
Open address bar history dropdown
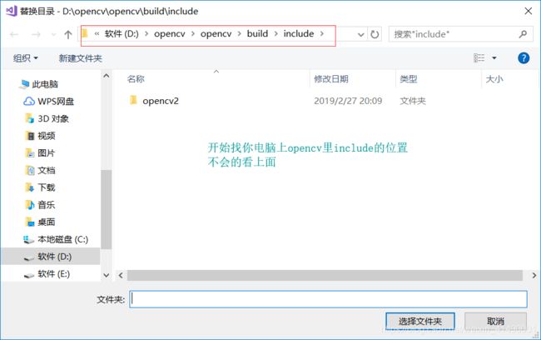pyautogui.click(x=361, y=34)
